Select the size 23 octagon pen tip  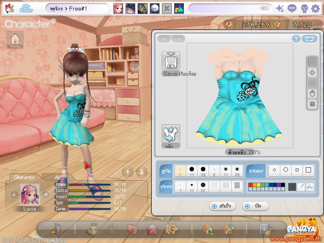tap(203, 187)
